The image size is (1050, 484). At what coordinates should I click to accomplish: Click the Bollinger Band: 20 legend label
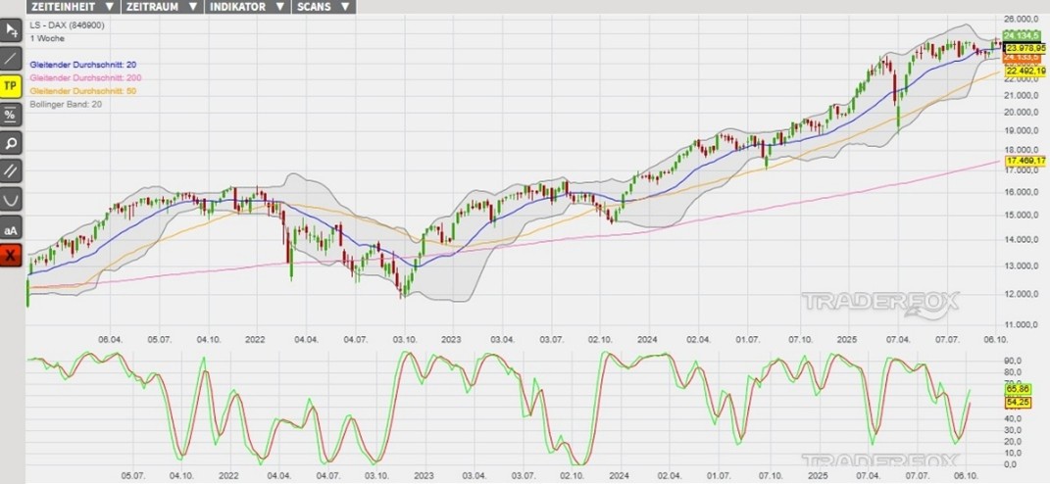click(x=65, y=103)
